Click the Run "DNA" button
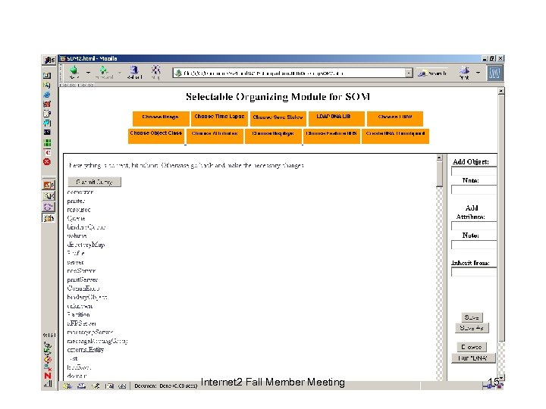Screen dimensions: 546x409 (x=473, y=357)
